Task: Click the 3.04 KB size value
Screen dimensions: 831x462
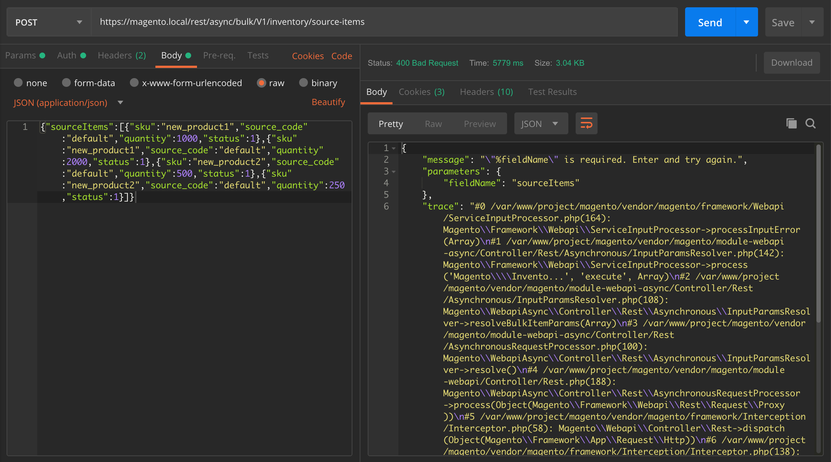Action: pos(570,63)
